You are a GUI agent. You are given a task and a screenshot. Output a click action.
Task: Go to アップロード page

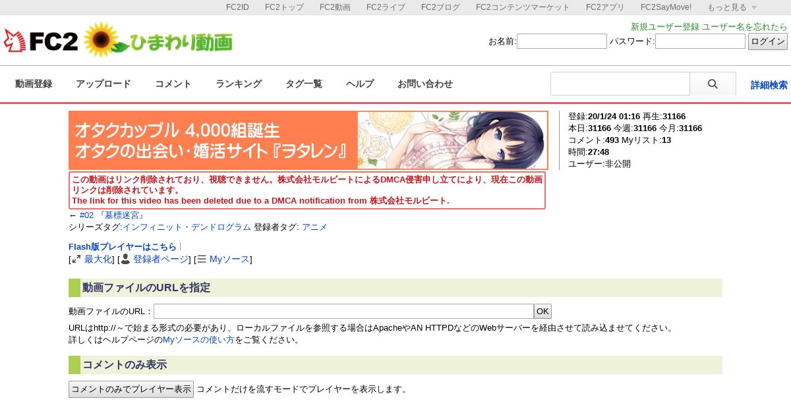[x=103, y=84]
